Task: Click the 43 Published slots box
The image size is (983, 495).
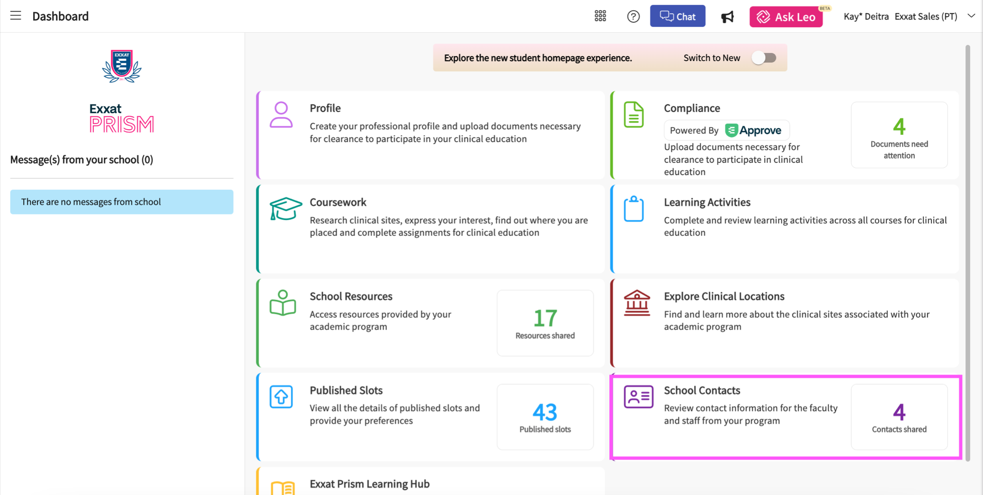Action: click(545, 417)
